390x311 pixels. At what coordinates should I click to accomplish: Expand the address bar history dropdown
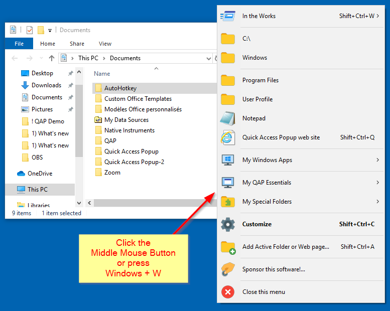tap(208, 58)
